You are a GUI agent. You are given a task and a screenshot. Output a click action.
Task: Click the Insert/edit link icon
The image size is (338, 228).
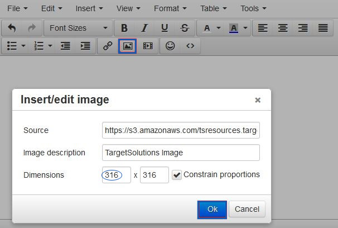[x=108, y=46]
